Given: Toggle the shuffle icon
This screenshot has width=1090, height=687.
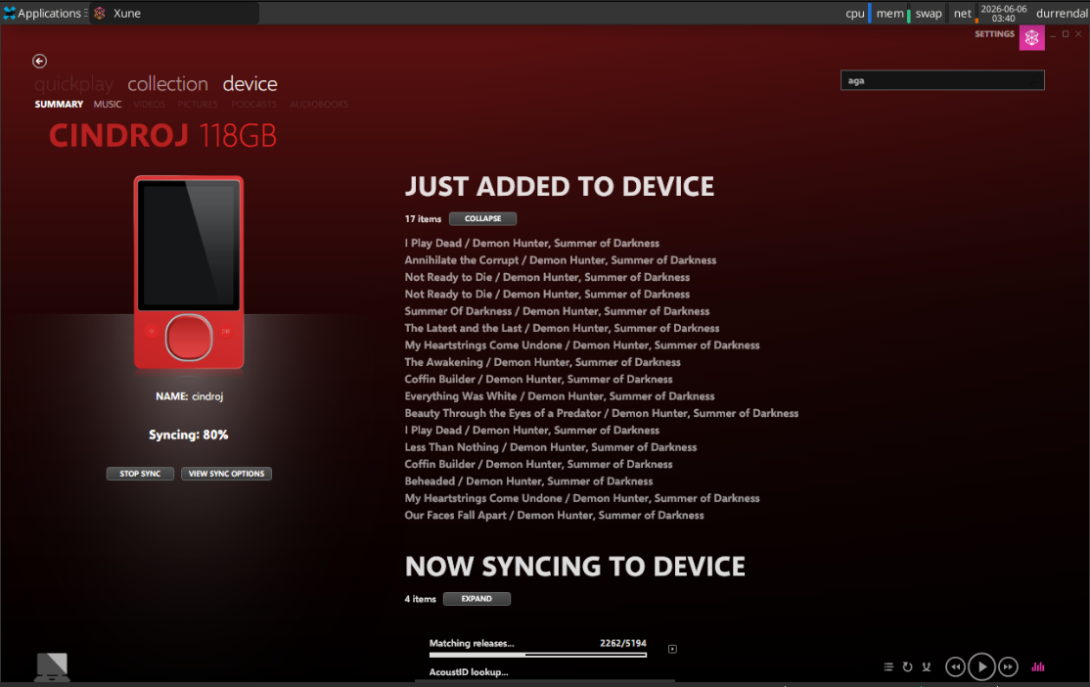Looking at the screenshot, I should coord(926,666).
